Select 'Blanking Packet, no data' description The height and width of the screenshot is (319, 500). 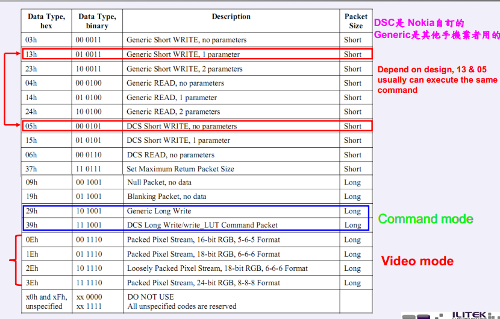click(x=167, y=197)
